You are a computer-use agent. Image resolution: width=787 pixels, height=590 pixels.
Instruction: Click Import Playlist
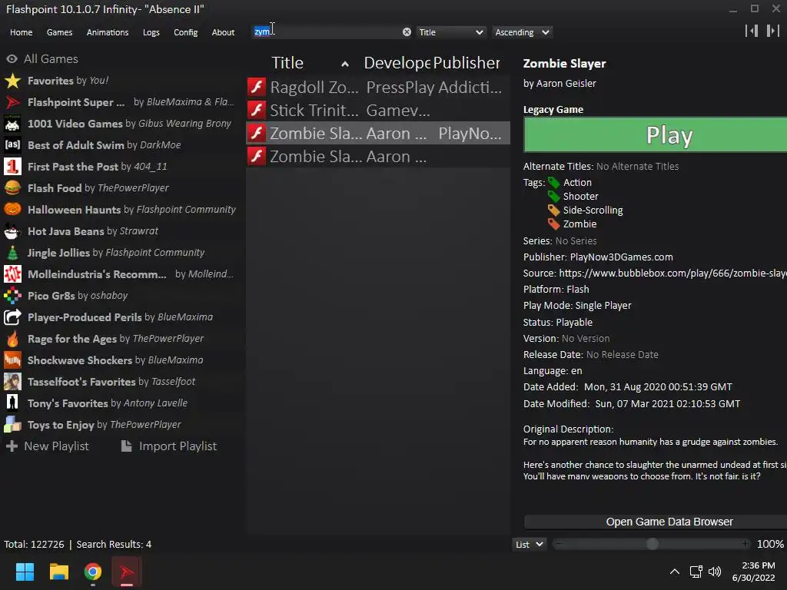click(x=168, y=446)
